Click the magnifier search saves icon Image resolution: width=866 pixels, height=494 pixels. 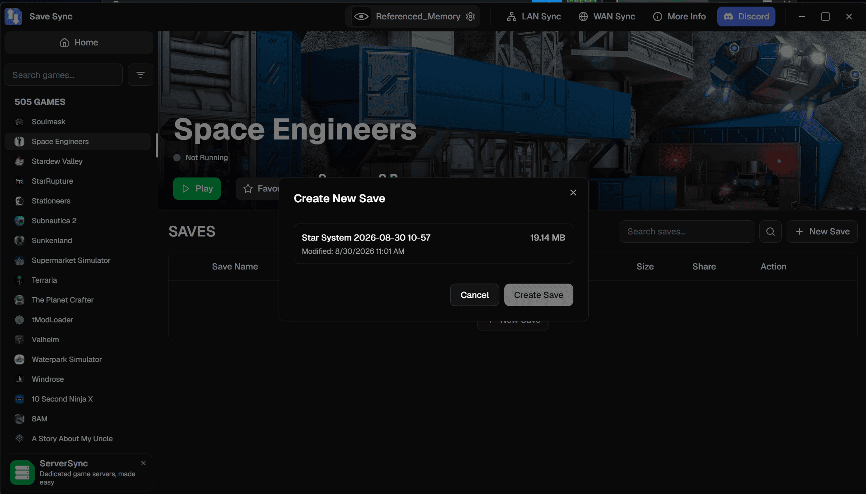click(x=771, y=232)
